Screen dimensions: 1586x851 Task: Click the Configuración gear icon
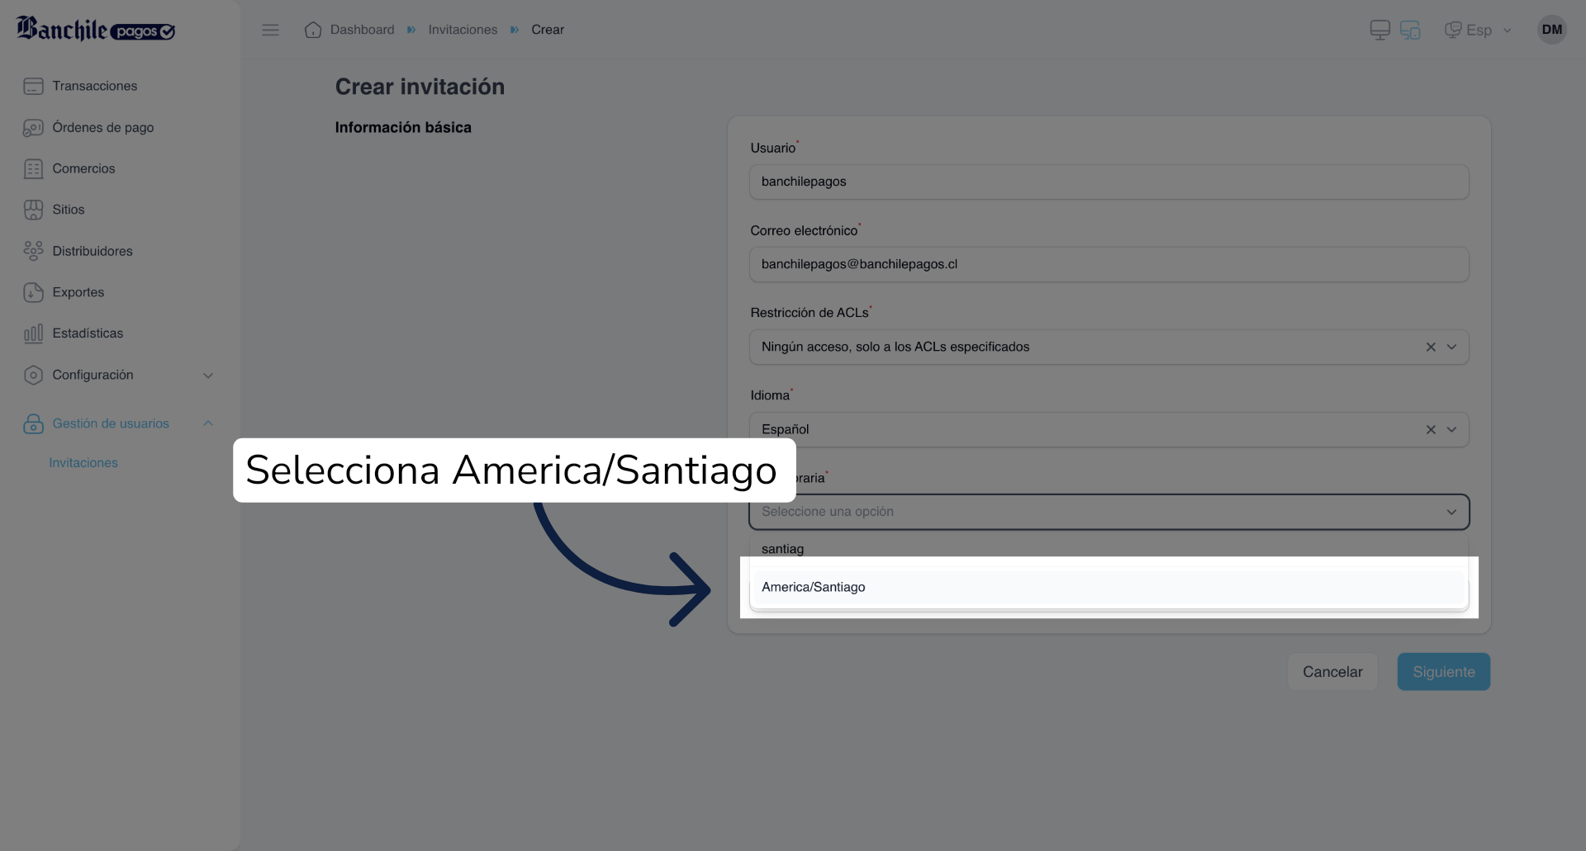point(33,375)
